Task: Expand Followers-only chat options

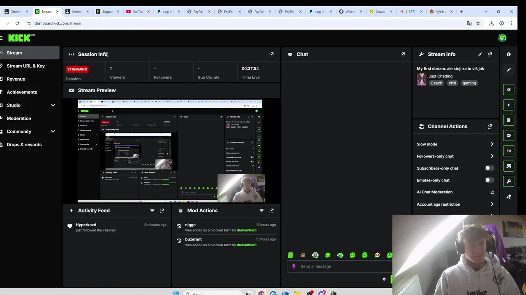Action: (x=492, y=156)
